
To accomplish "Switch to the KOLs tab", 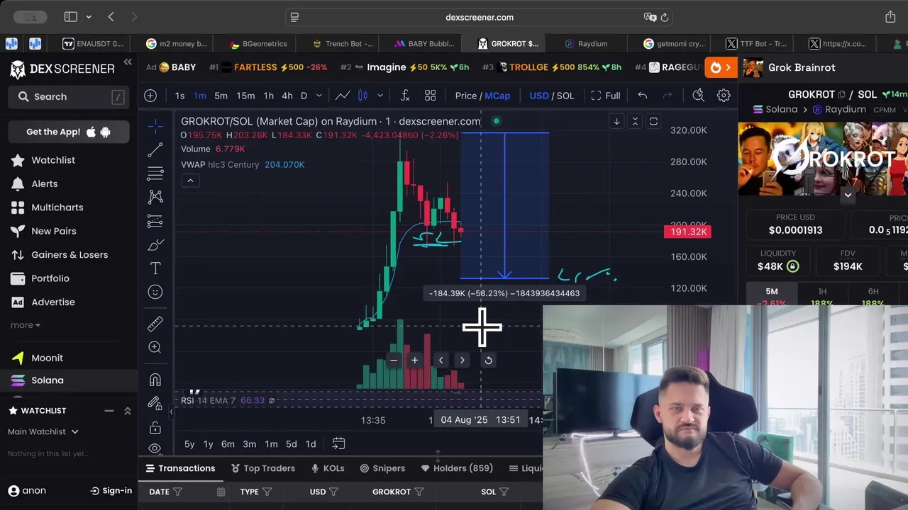I will click(328, 468).
